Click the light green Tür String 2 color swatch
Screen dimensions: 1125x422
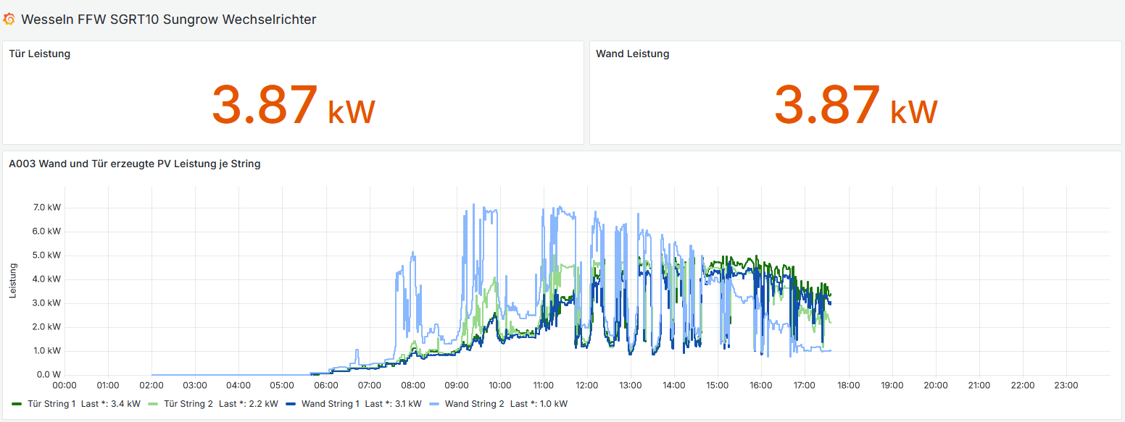[x=154, y=403]
